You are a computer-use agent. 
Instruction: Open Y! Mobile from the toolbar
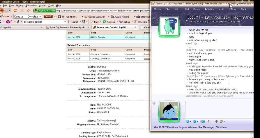pyautogui.click(x=141, y=22)
